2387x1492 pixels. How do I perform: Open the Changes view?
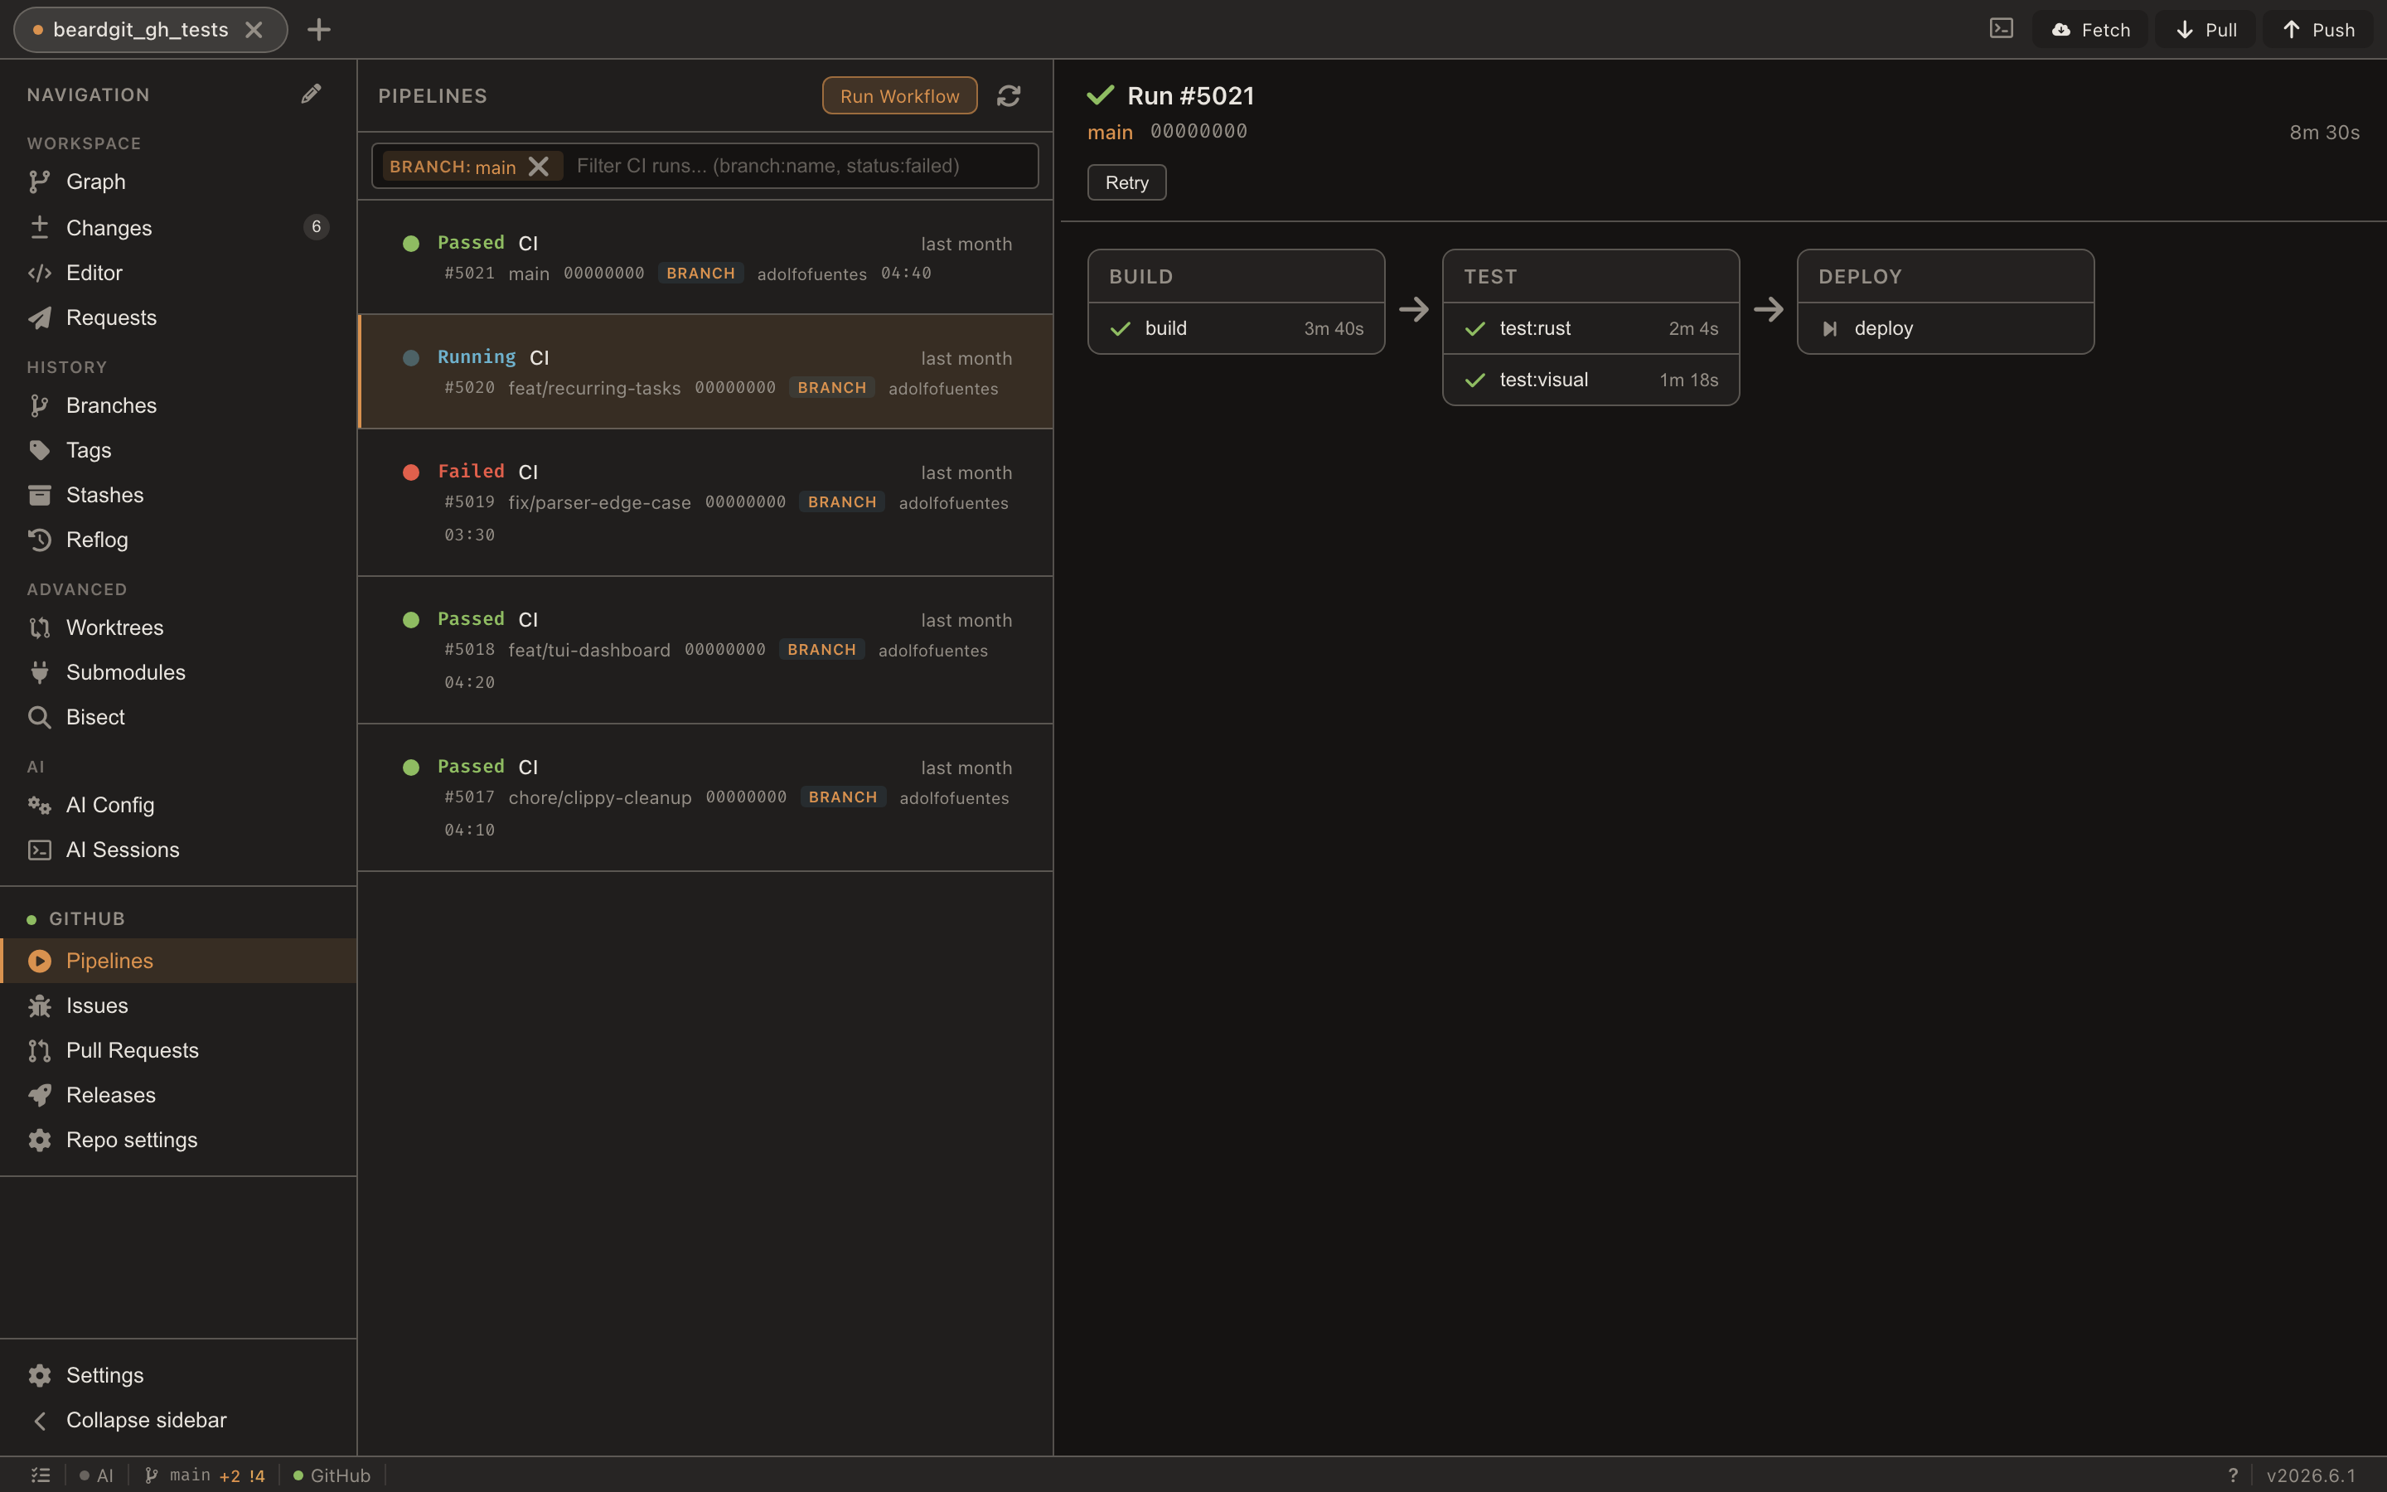click(x=177, y=227)
